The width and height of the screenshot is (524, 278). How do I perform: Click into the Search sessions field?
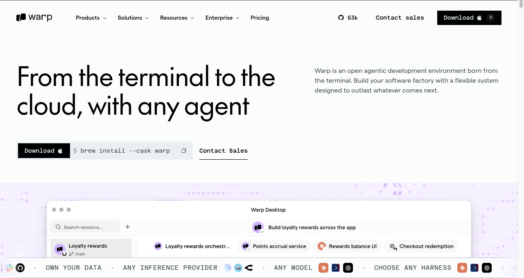[85, 227]
